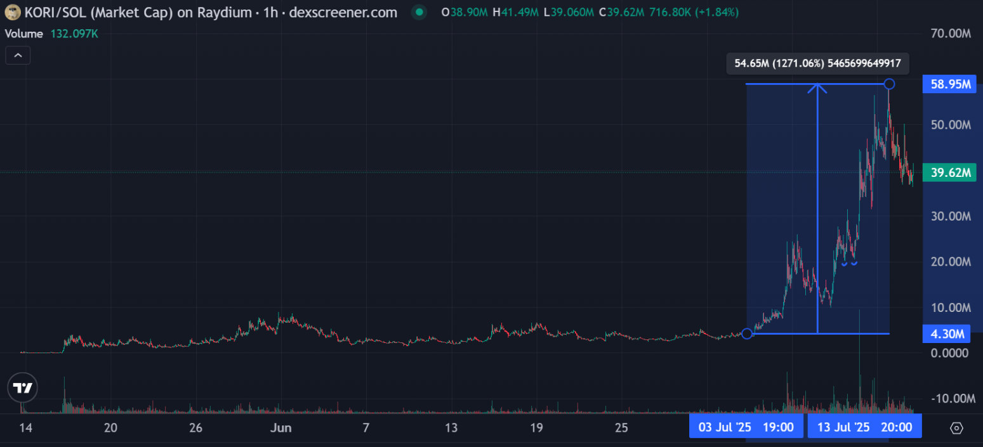Click the KORI token logo icon
This screenshot has width=983, height=447.
13,12
